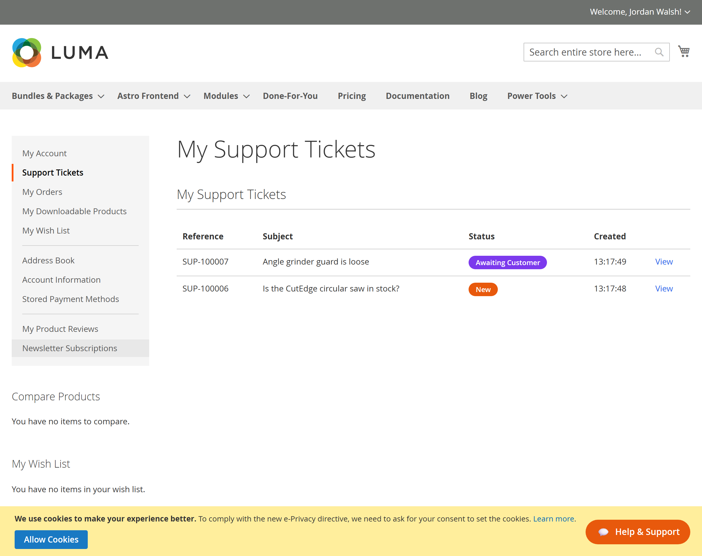Image resolution: width=702 pixels, height=556 pixels.
Task: View ticket SUP-100007
Action: pos(664,262)
